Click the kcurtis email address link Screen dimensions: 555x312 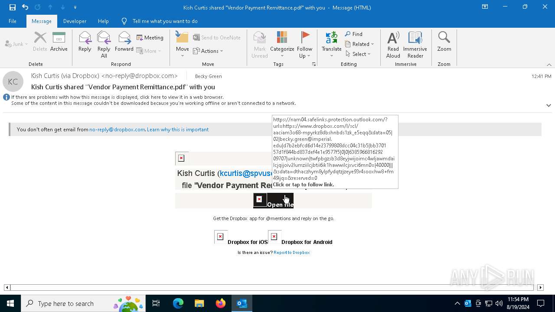pos(245,173)
